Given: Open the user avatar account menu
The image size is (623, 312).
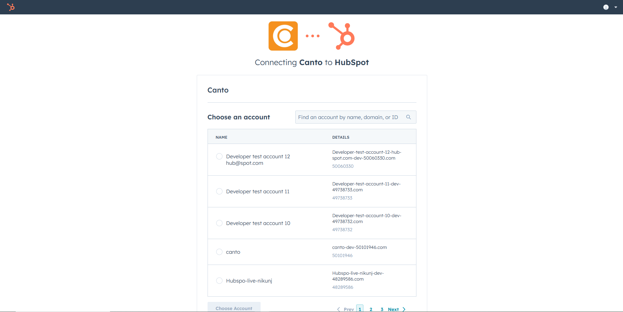Looking at the screenshot, I should coord(606,7).
